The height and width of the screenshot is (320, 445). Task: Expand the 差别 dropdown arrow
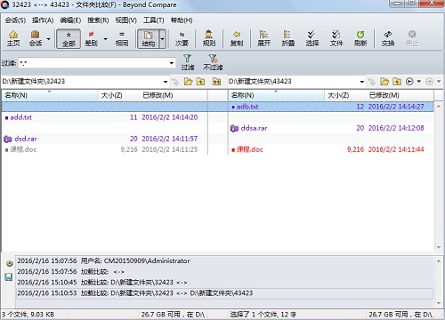(105, 39)
